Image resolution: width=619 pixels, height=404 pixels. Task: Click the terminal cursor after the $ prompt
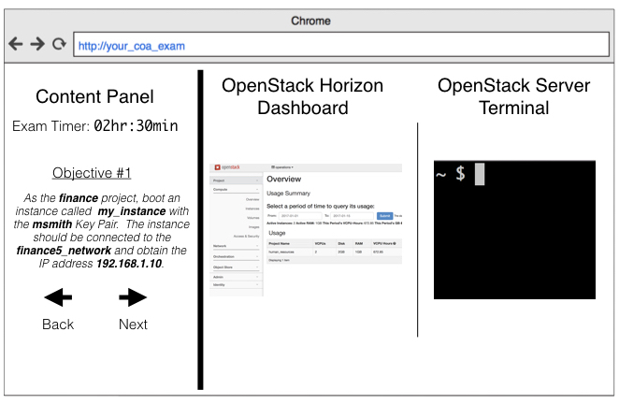(x=480, y=174)
